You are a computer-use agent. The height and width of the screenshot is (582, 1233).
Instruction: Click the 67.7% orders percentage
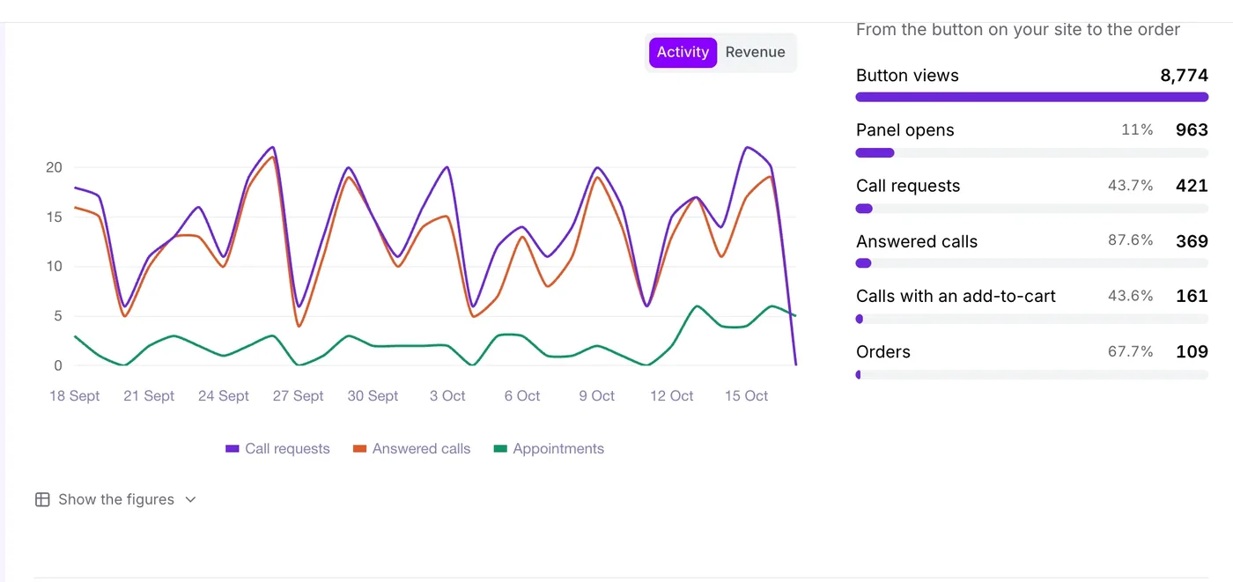point(1131,351)
